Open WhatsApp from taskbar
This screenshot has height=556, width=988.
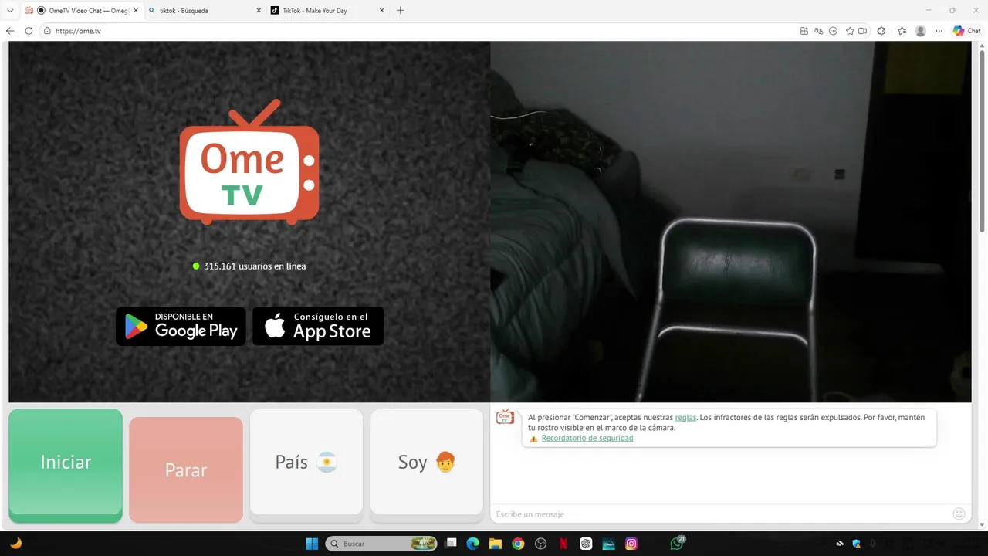click(677, 544)
